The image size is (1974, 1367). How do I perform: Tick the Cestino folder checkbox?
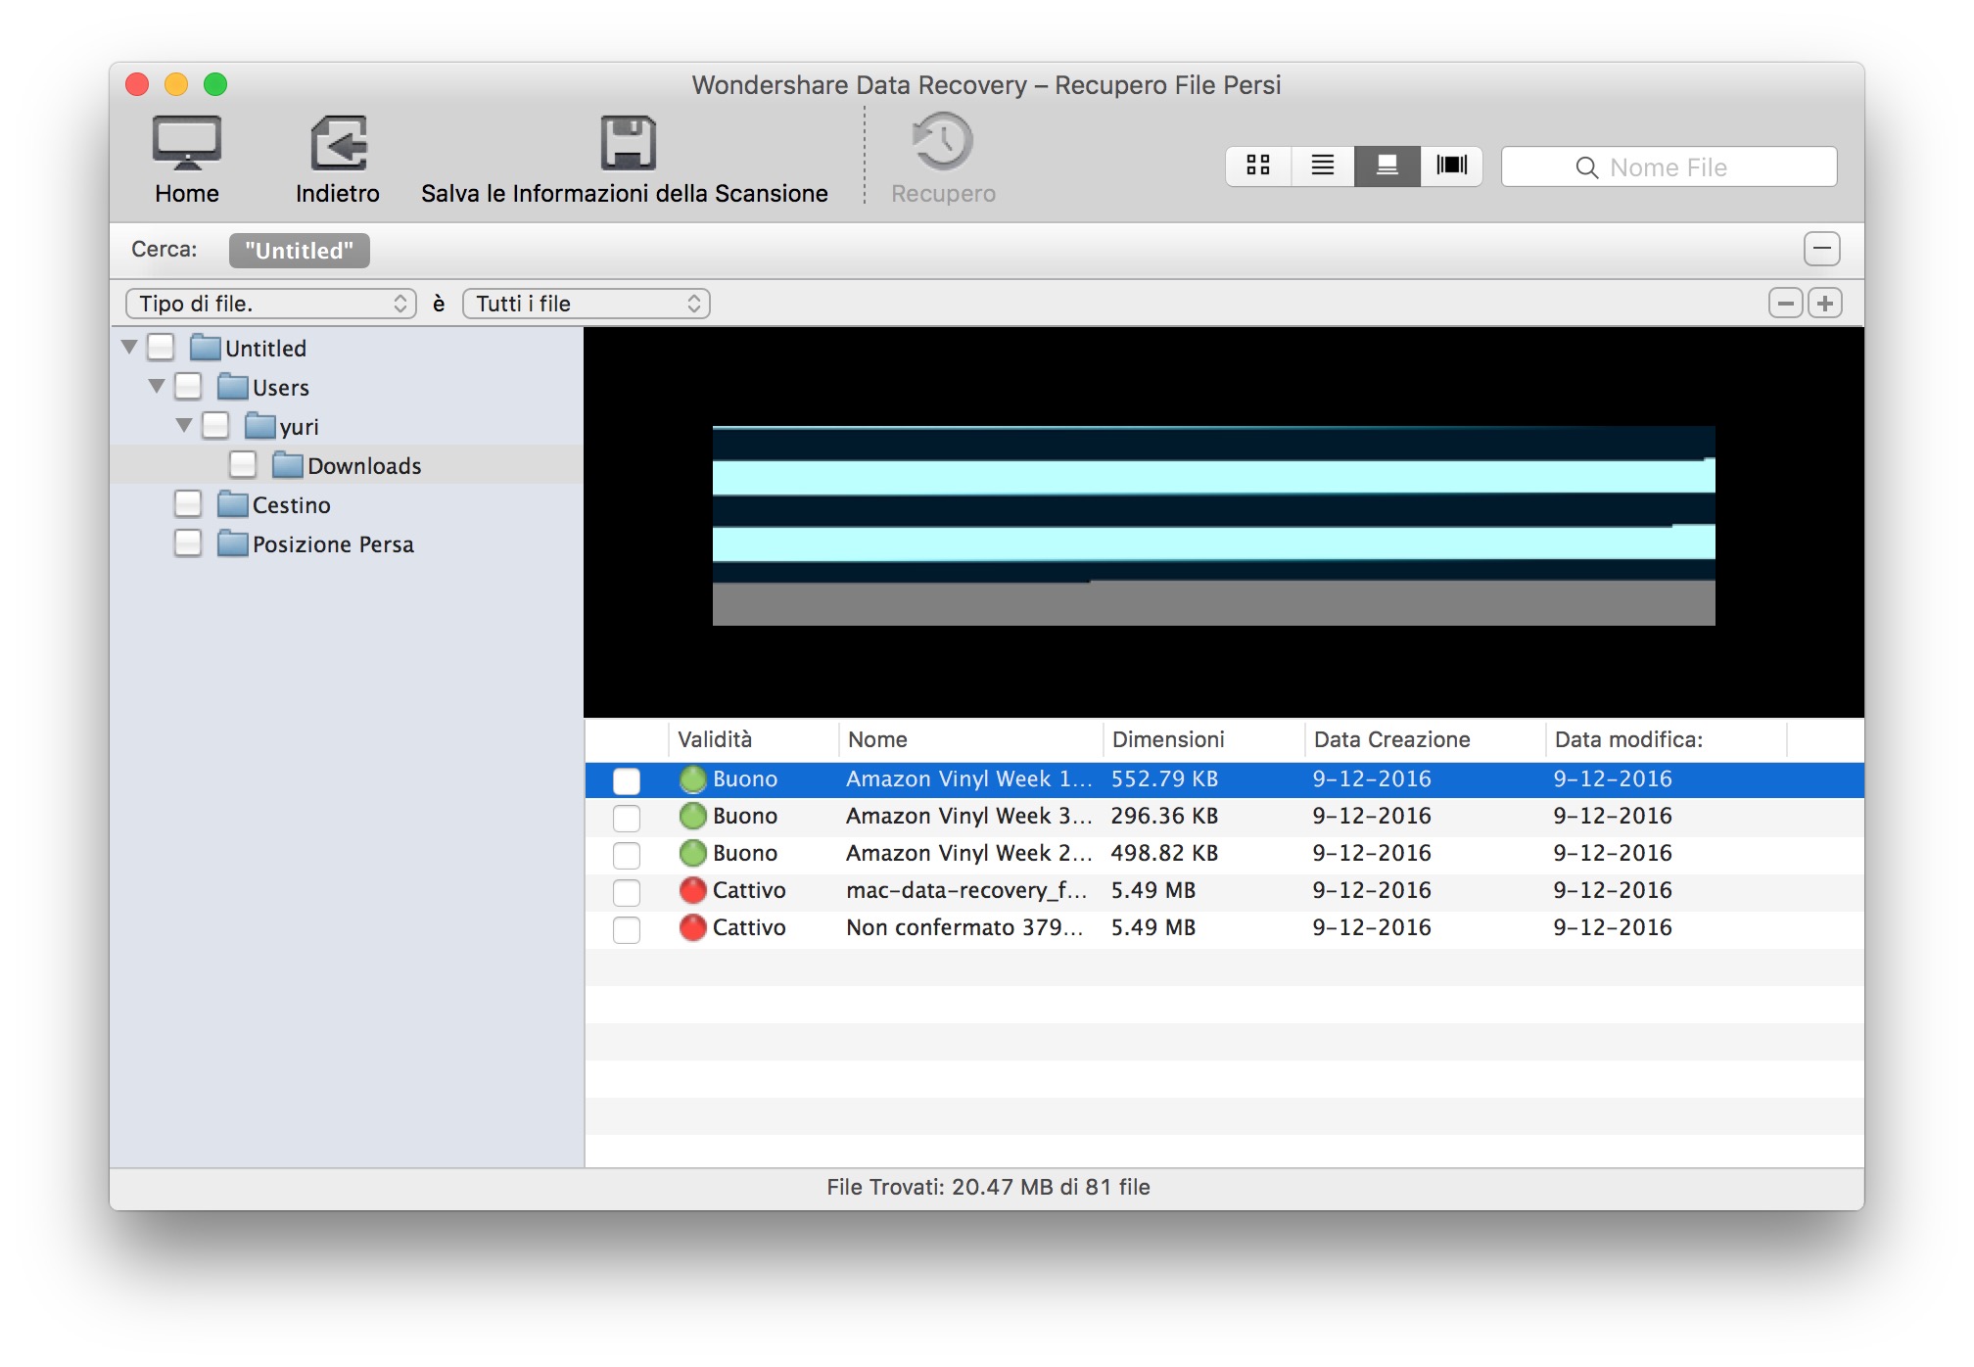pyautogui.click(x=188, y=504)
